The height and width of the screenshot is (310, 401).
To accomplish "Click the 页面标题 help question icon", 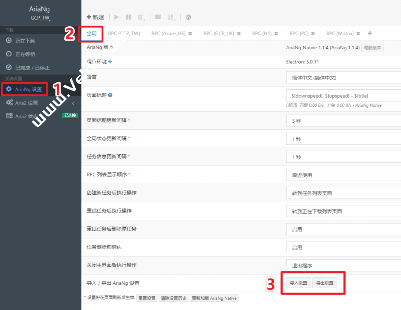I will tap(110, 95).
